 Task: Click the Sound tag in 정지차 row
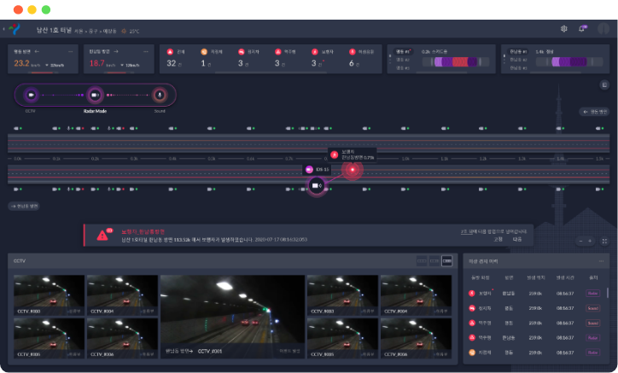tap(592, 308)
